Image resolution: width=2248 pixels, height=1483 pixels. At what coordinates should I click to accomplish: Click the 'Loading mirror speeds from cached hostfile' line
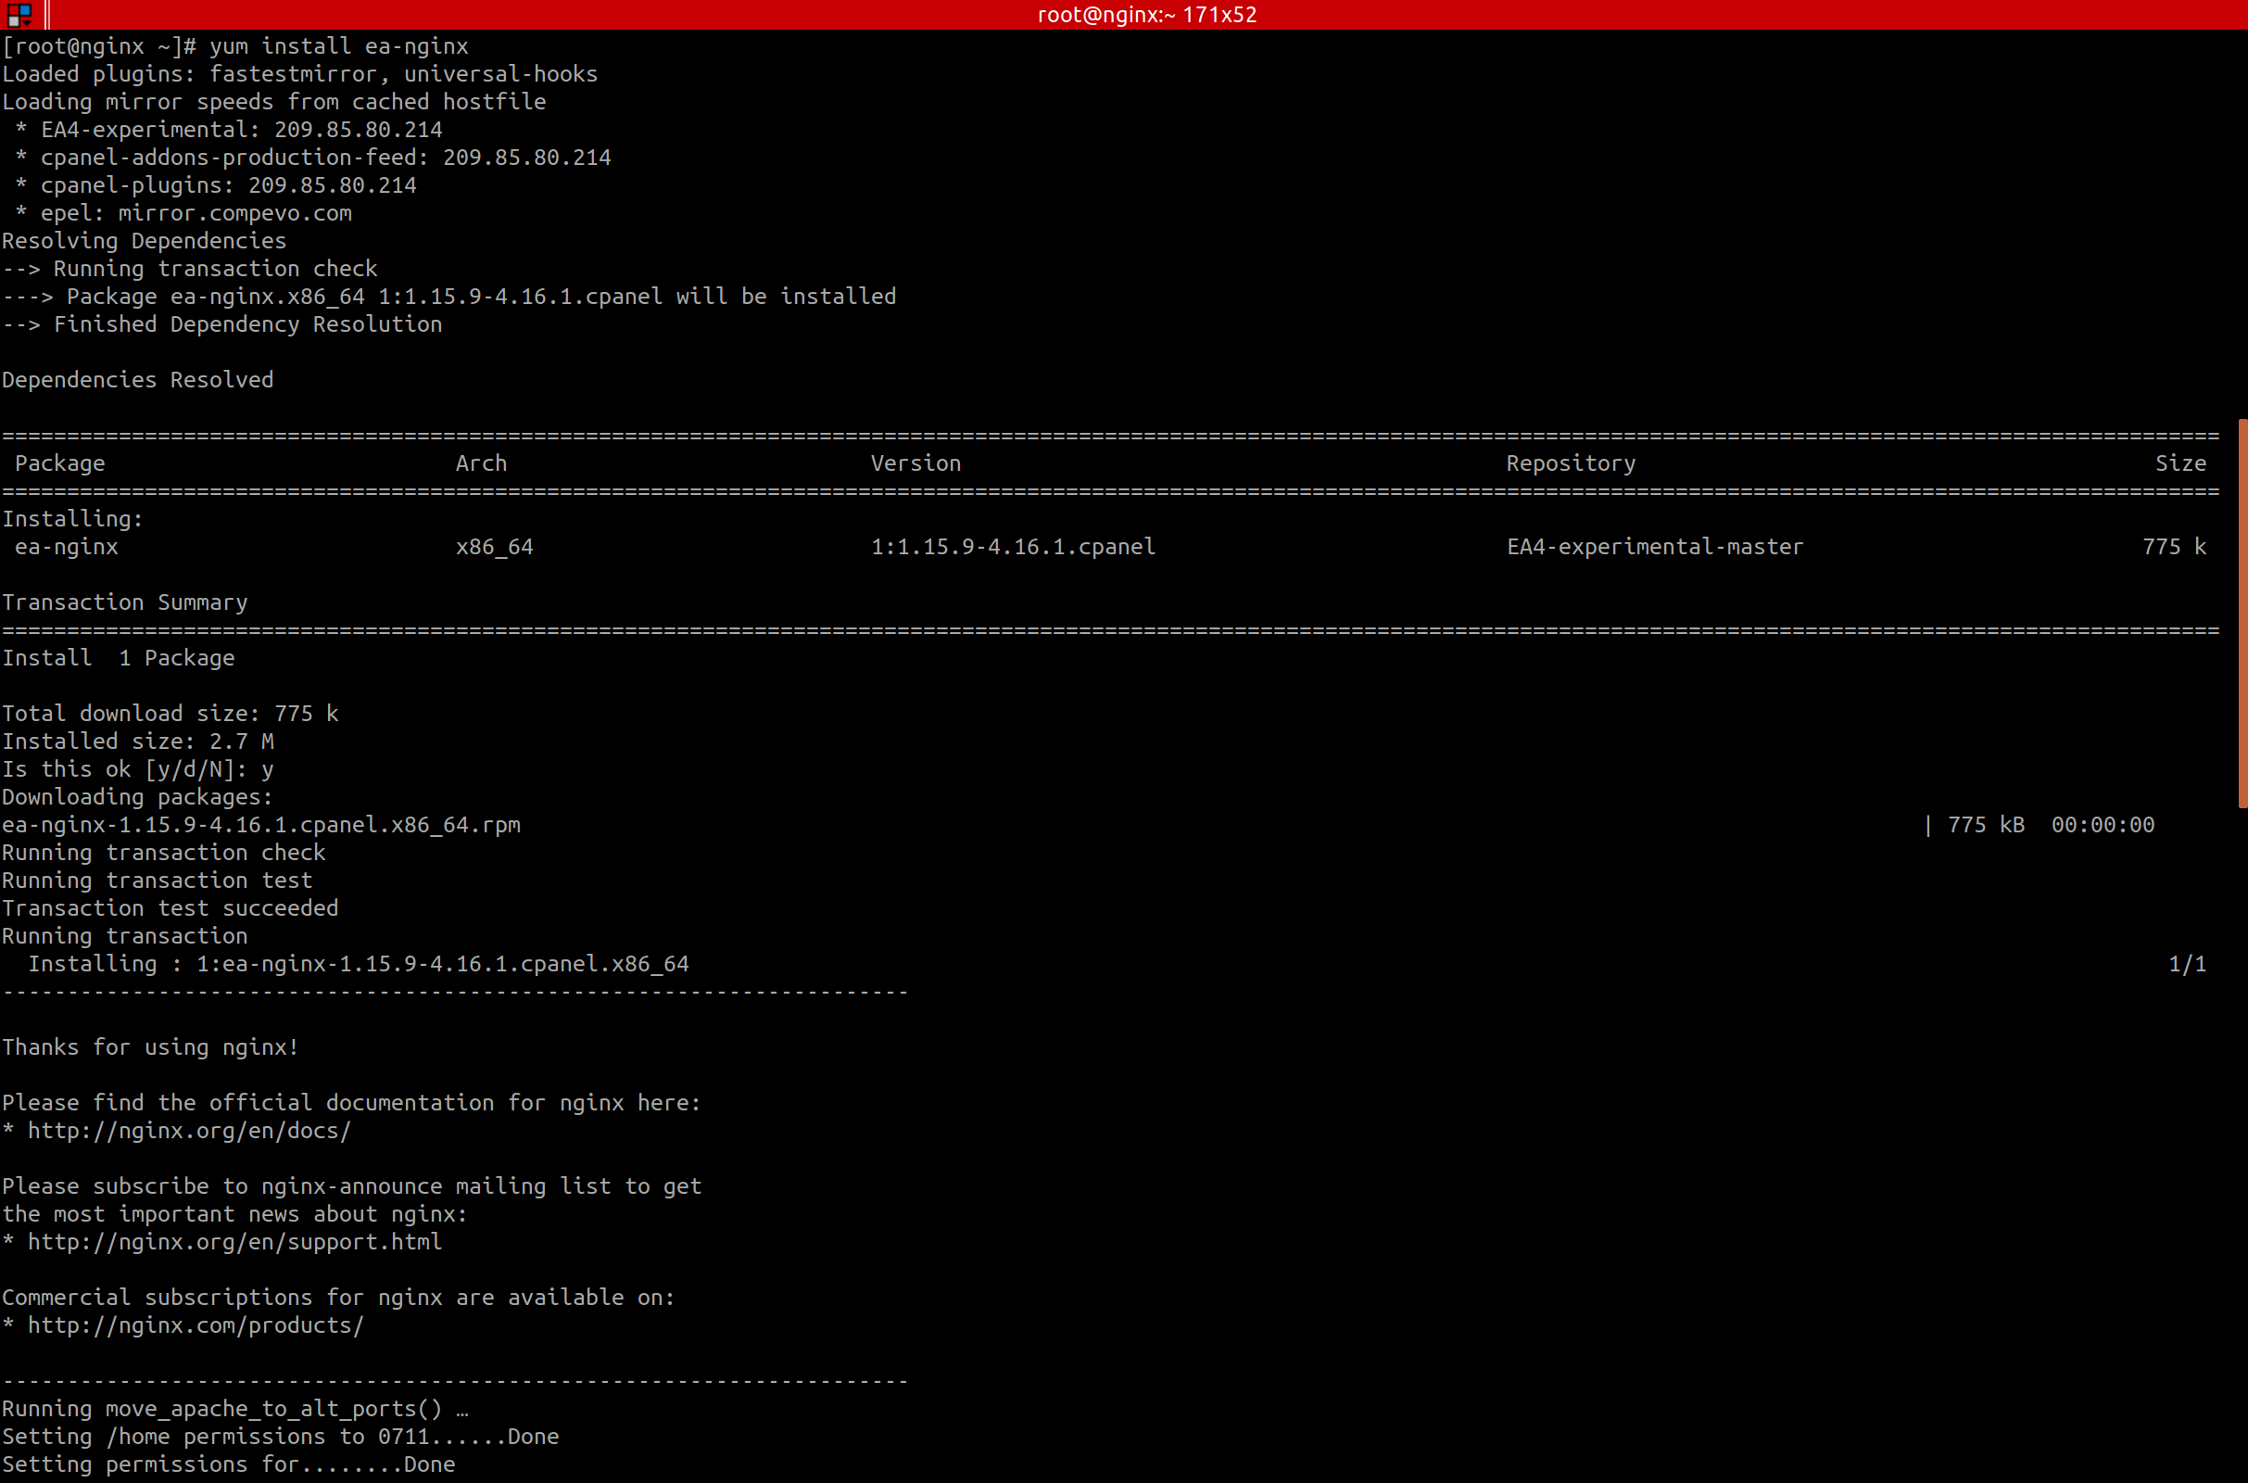274,102
